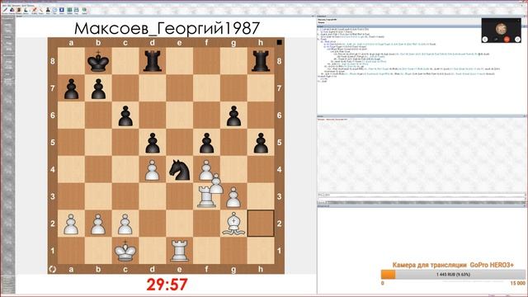528x297 pixels.
Task: Select the black pawn on c6
Action: 125,115
